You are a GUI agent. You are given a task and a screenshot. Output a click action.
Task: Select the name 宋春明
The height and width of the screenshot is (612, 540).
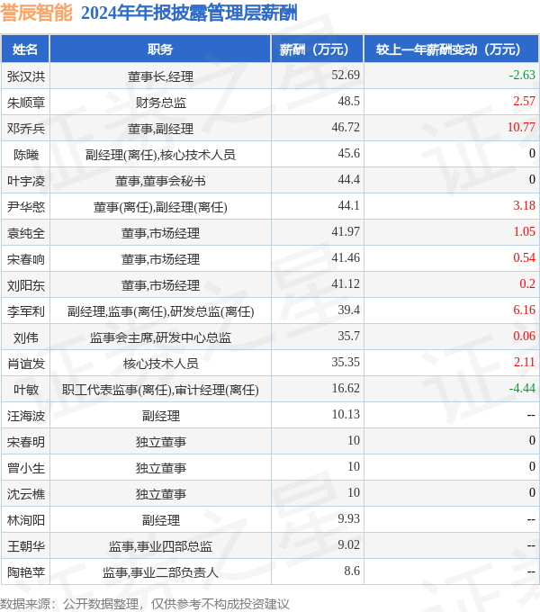pos(26,442)
